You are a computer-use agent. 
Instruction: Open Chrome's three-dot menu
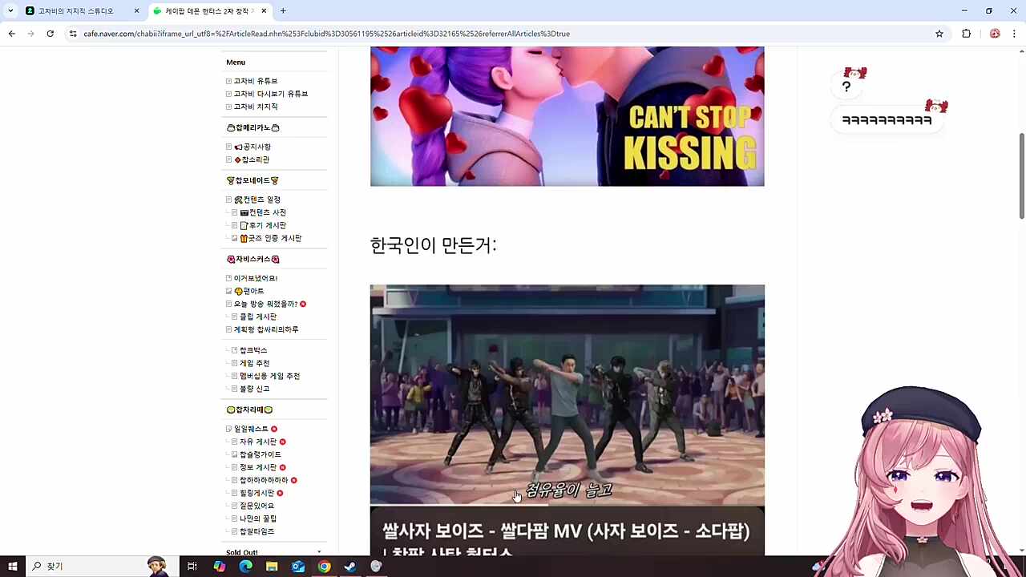pyautogui.click(x=1014, y=34)
